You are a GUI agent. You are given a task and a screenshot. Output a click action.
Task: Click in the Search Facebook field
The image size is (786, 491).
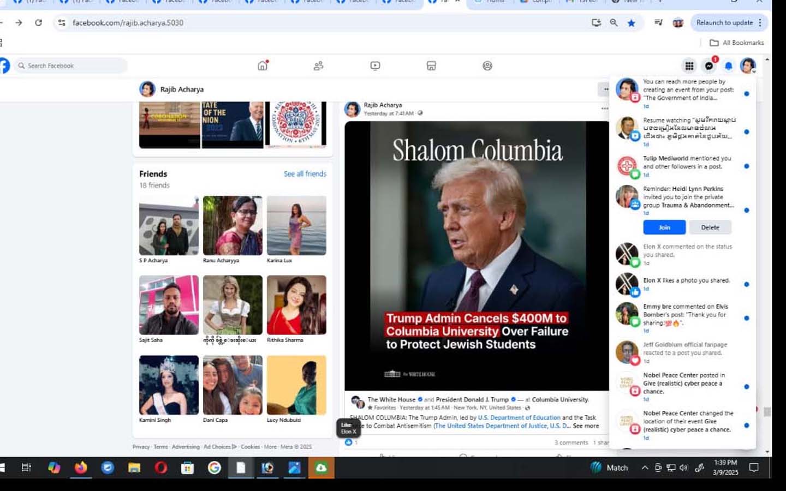(70, 65)
